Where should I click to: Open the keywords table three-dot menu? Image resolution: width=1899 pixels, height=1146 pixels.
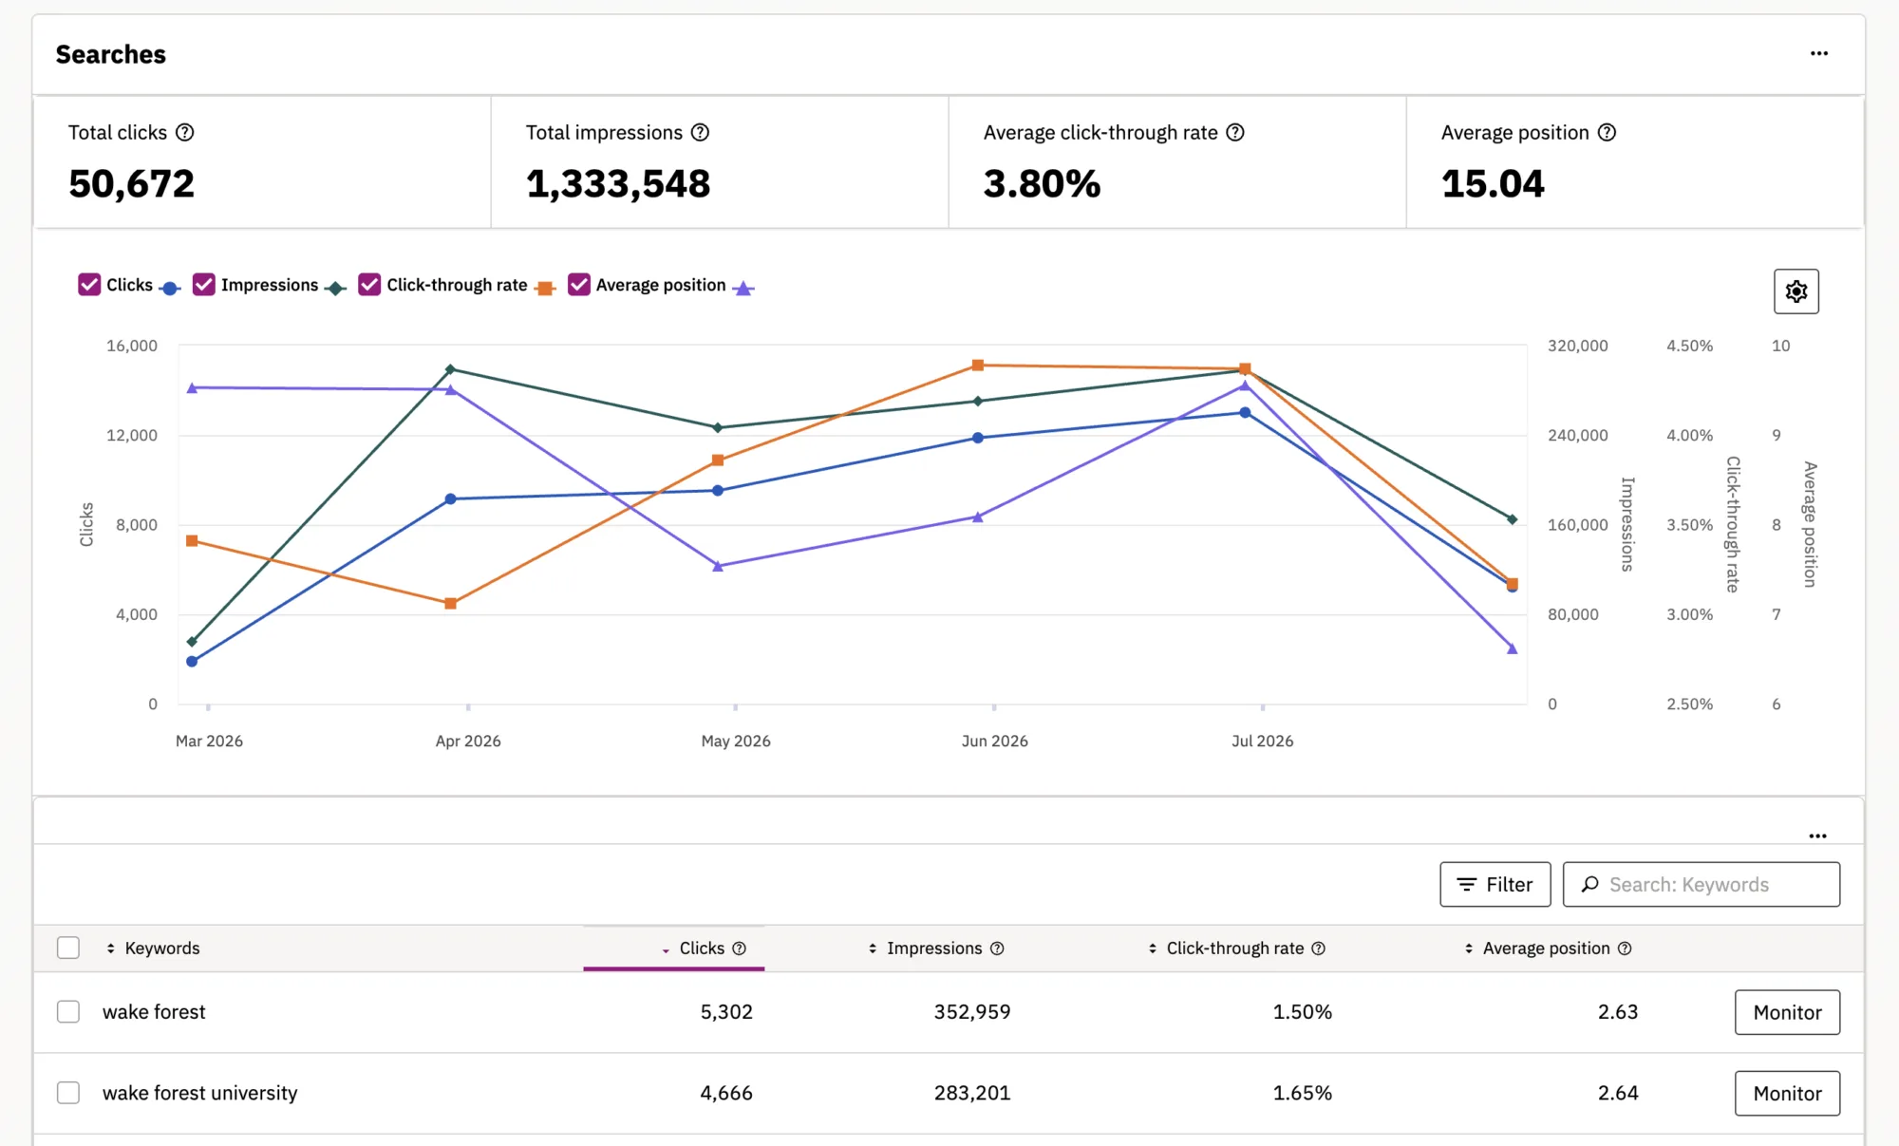tap(1817, 836)
